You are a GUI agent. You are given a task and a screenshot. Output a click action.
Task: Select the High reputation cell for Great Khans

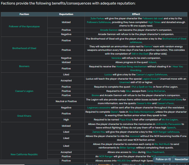tap(66, 120)
